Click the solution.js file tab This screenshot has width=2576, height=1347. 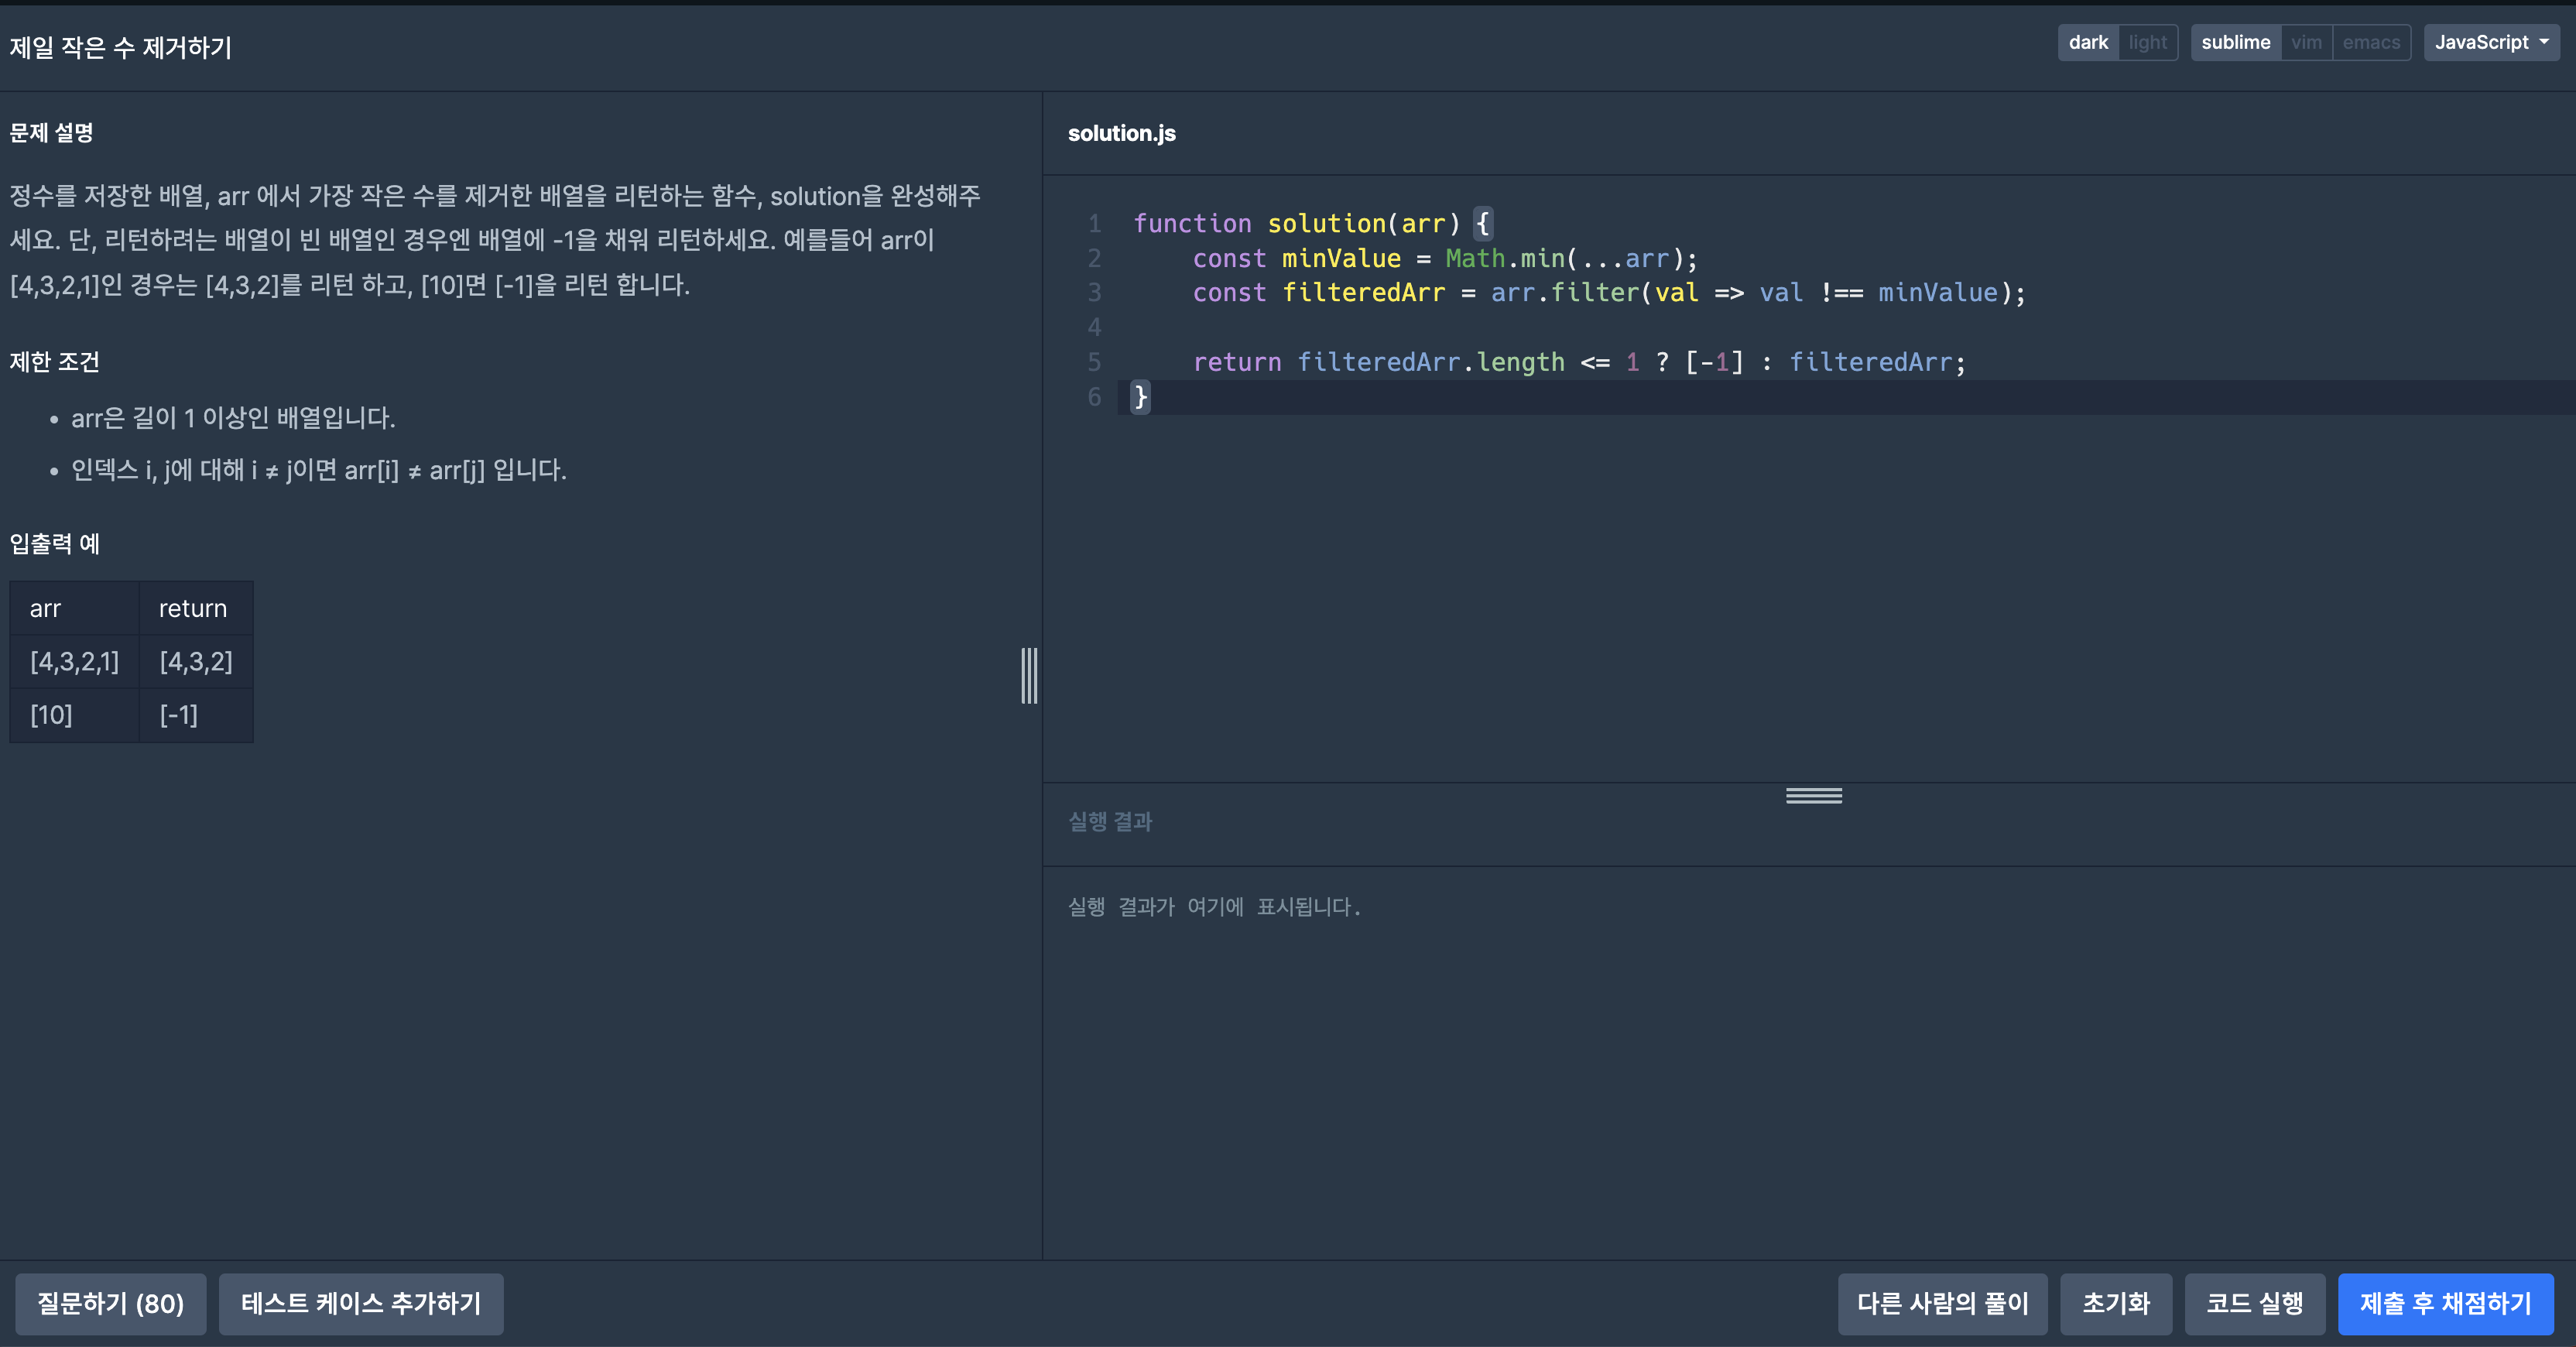click(1121, 133)
